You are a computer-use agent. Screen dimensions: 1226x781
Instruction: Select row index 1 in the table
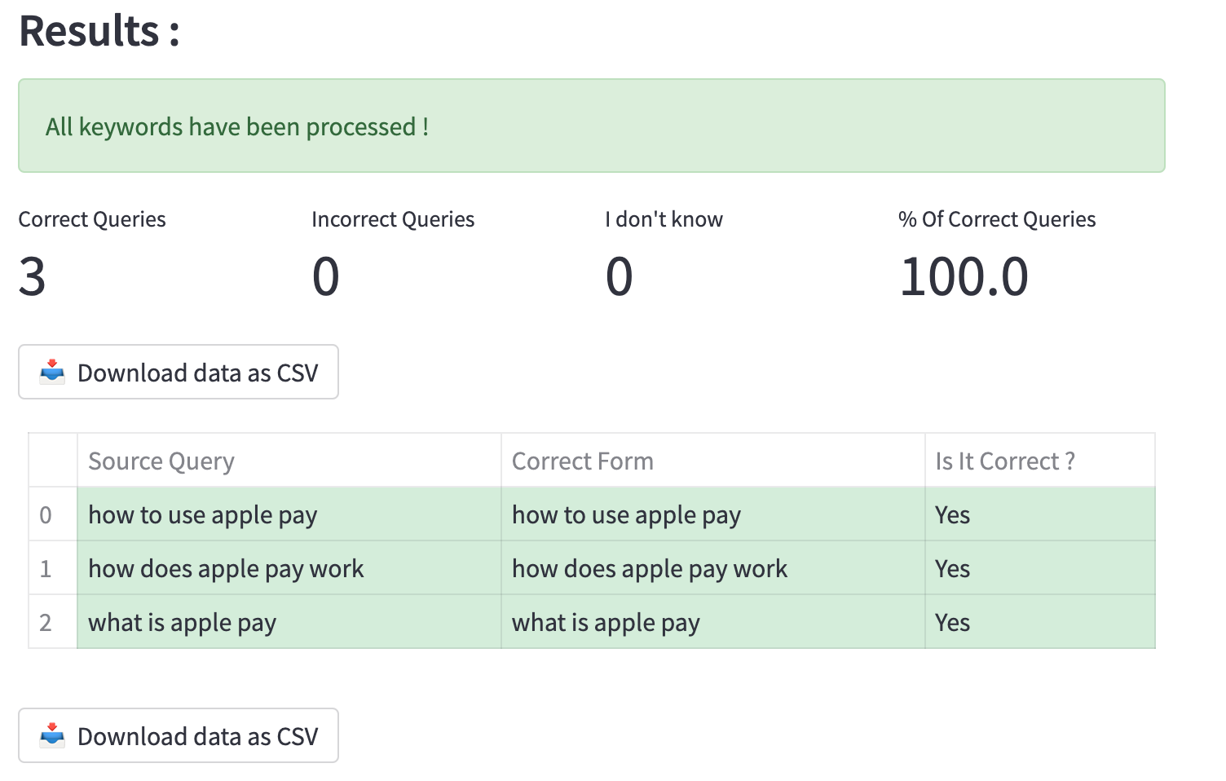(x=46, y=569)
